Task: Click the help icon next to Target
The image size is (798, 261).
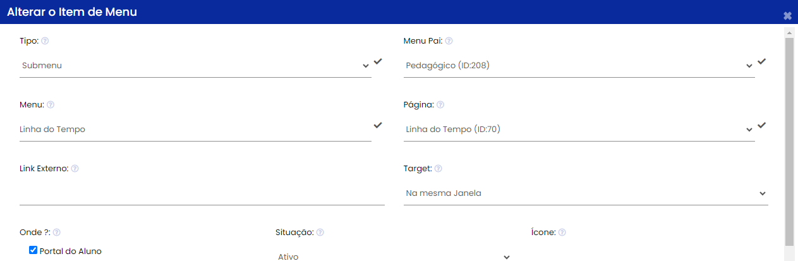Action: pyautogui.click(x=438, y=169)
